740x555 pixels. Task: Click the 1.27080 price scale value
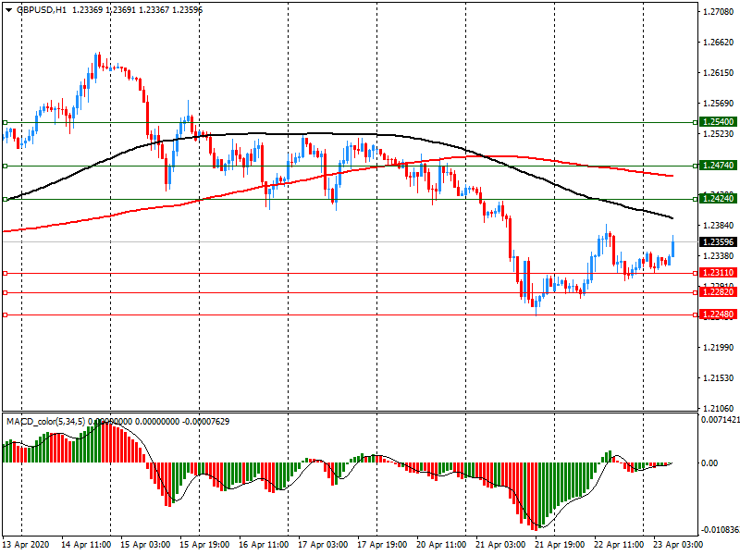pos(719,12)
